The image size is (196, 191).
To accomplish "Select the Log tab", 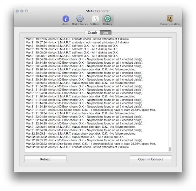I will coord(104,32).
